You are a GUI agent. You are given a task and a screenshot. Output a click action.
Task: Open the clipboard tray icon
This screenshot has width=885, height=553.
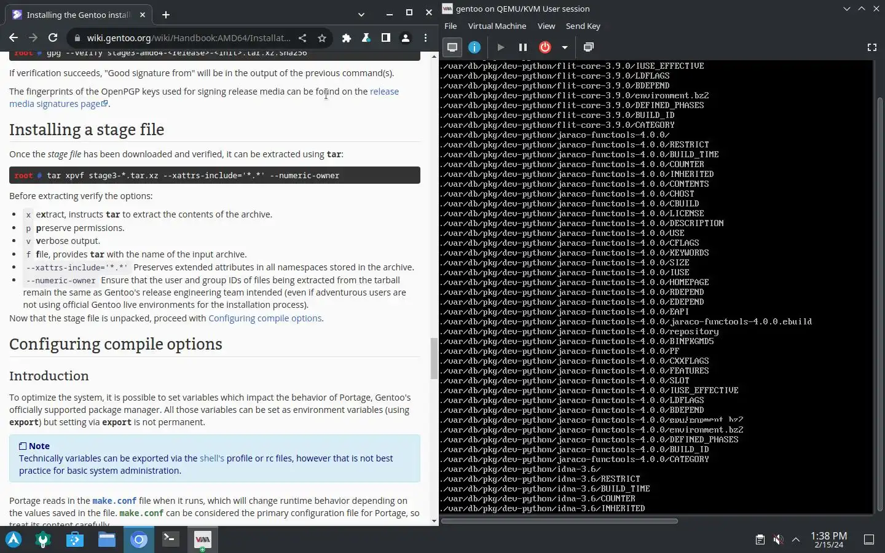(x=760, y=539)
